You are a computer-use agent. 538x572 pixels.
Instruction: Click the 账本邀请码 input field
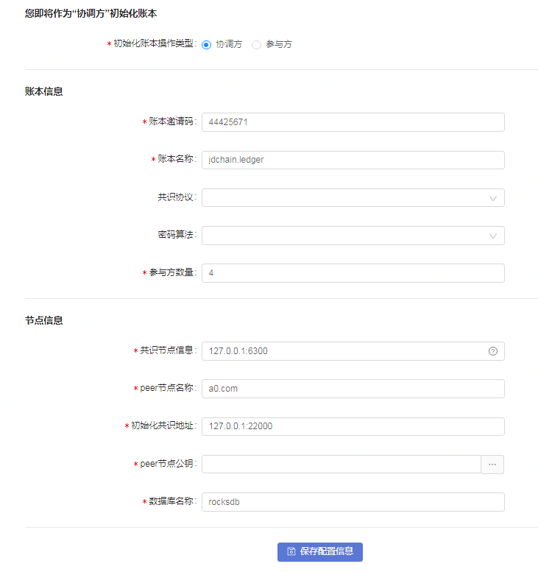click(x=353, y=122)
